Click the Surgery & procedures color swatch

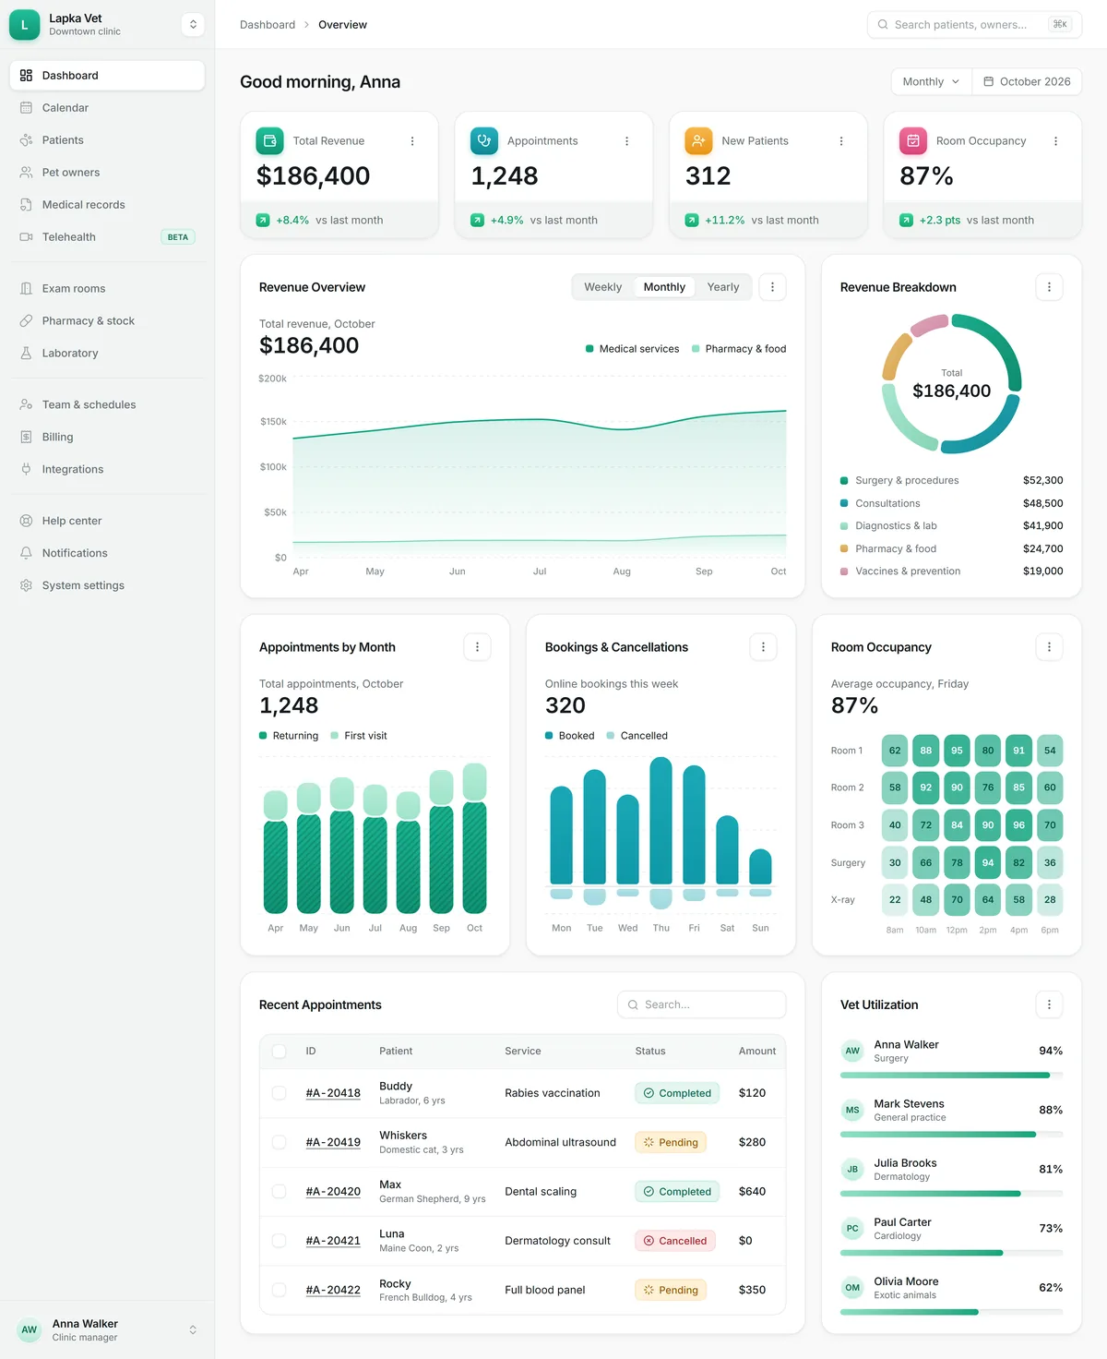844,481
